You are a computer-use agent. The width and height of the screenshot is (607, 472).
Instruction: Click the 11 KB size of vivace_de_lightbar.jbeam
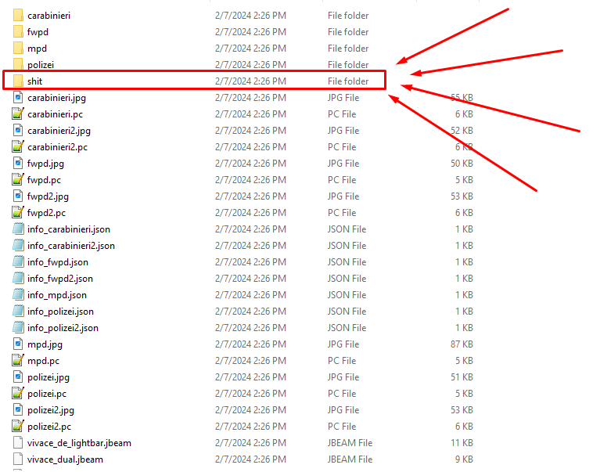(462, 443)
